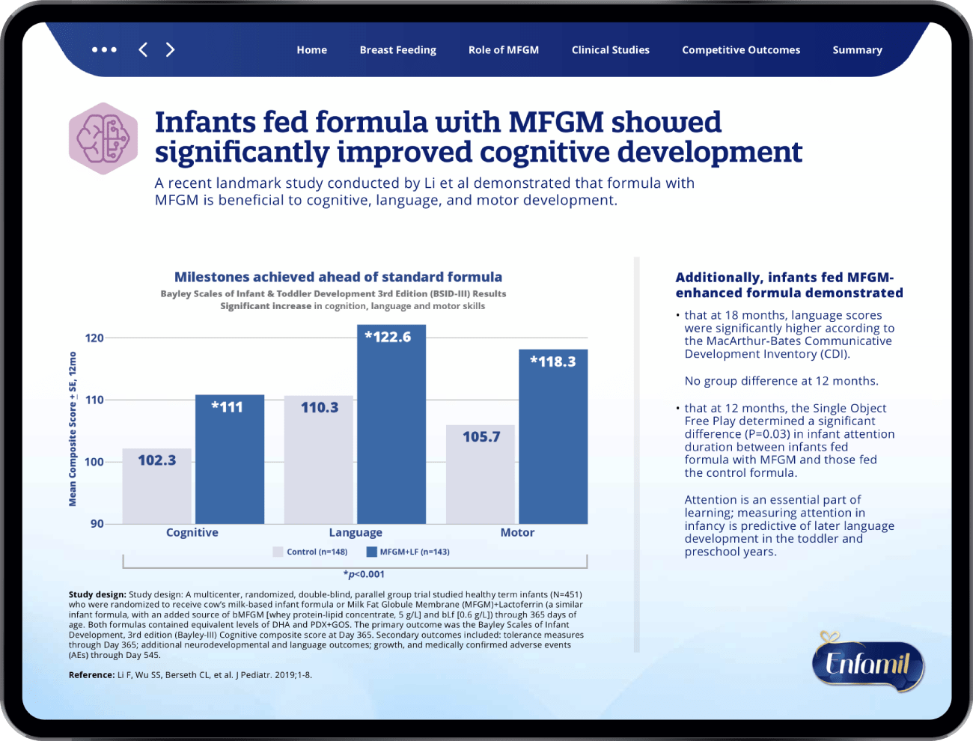Click 'Attention is an essential part' paragraph
The image size is (973, 741).
pyautogui.click(x=789, y=525)
